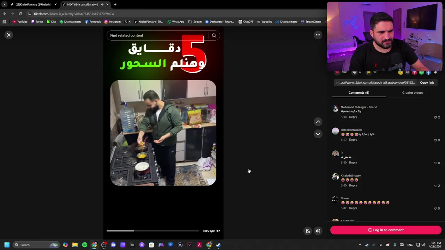
Task: Click the search magnifier icon
Action: pyautogui.click(x=214, y=35)
